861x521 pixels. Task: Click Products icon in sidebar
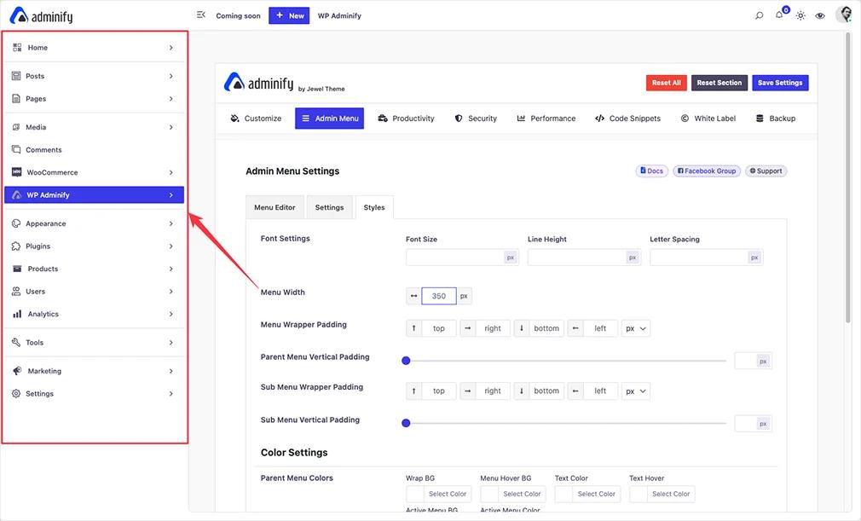pyautogui.click(x=17, y=269)
